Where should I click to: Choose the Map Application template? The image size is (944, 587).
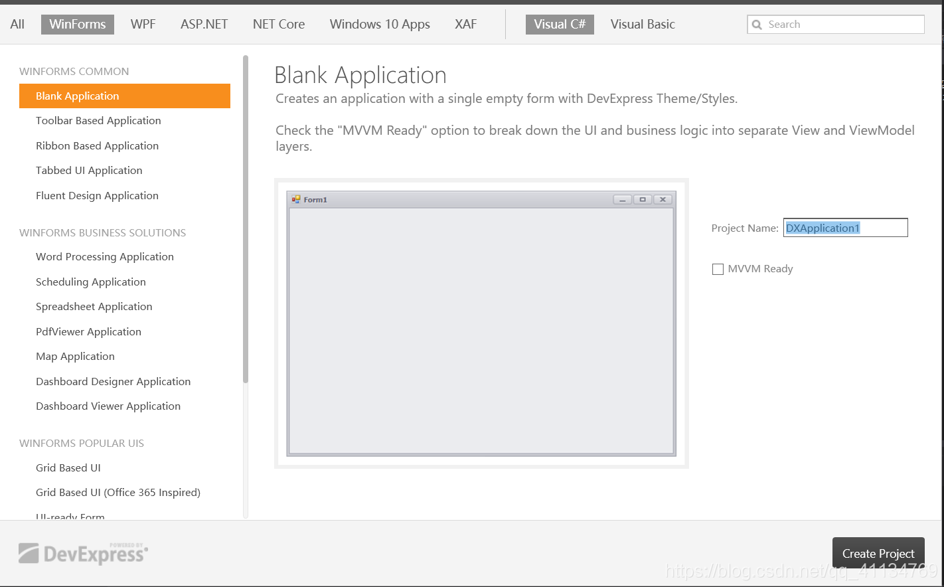[x=75, y=357]
